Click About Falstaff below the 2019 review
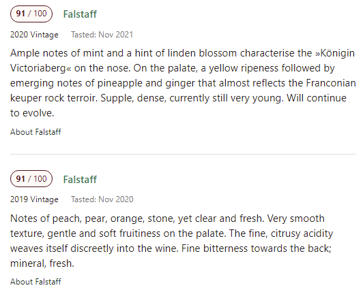The image size is (363, 292). [35, 282]
